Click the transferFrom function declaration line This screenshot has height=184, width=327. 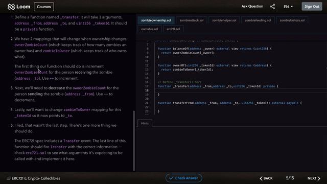[229, 103]
